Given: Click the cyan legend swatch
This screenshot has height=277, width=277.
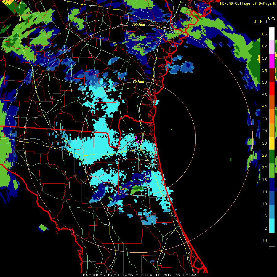Looking at the screenshot, I should coord(272,226).
